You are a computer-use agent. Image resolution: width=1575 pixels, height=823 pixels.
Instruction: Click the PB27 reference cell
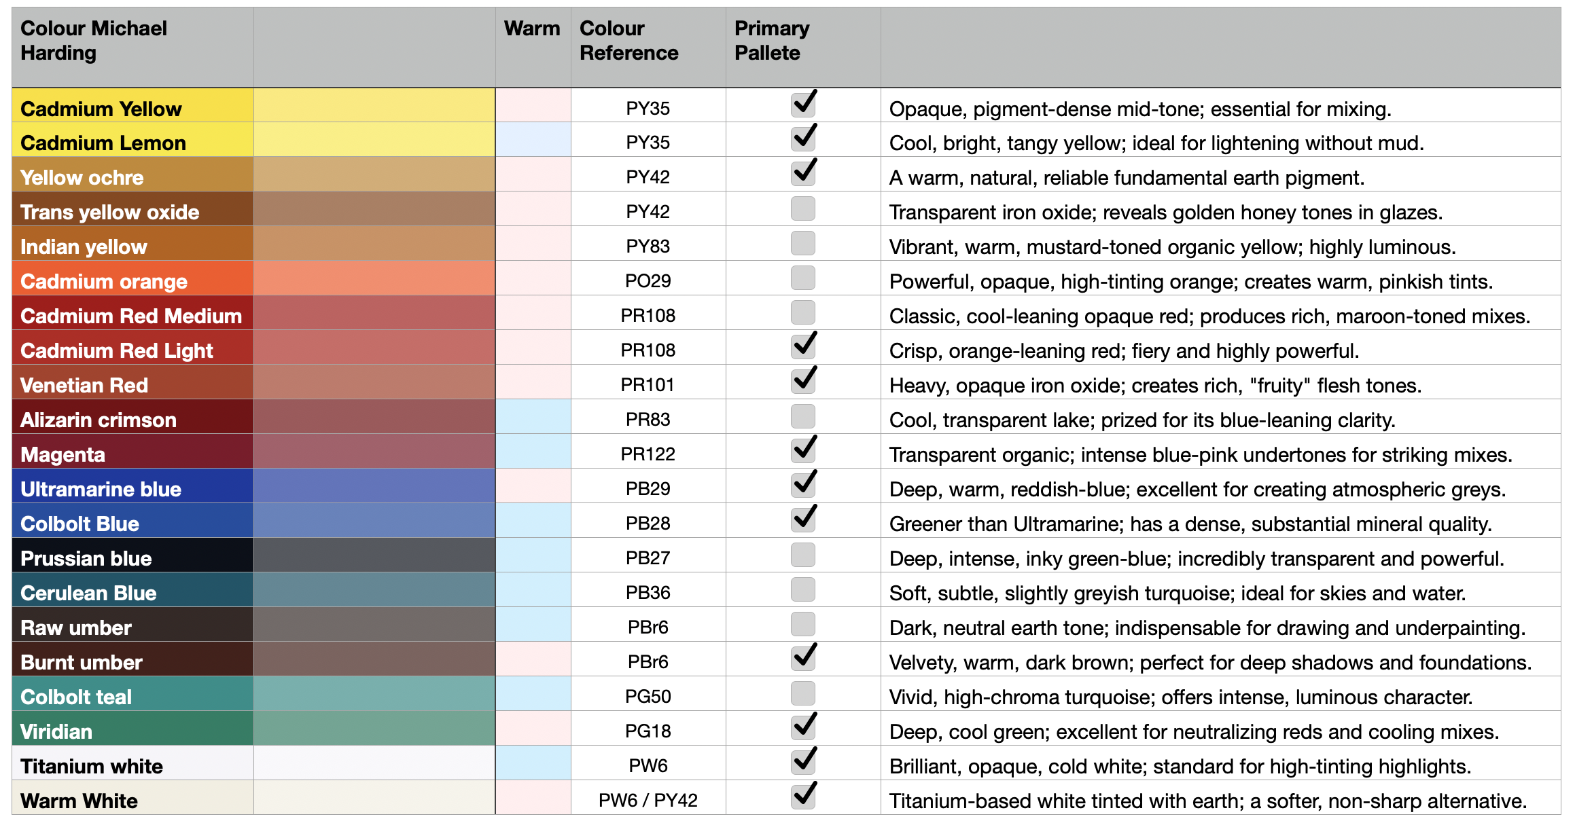(648, 555)
